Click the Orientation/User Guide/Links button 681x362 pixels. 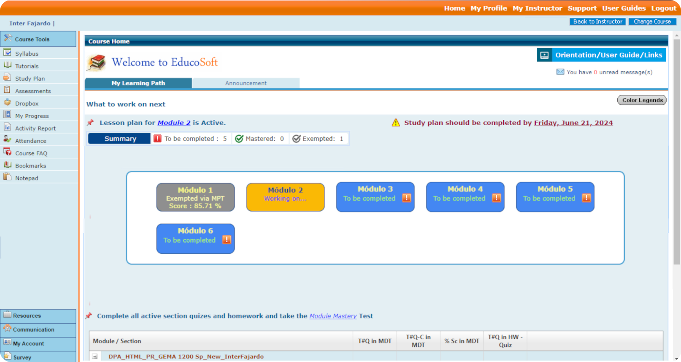pyautogui.click(x=601, y=55)
